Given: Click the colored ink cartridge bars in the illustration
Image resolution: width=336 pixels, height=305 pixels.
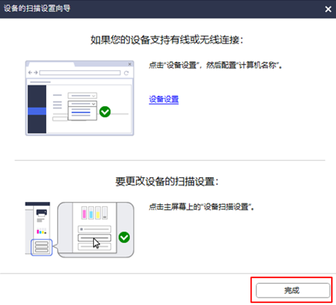Looking at the screenshot, I should point(94,213).
